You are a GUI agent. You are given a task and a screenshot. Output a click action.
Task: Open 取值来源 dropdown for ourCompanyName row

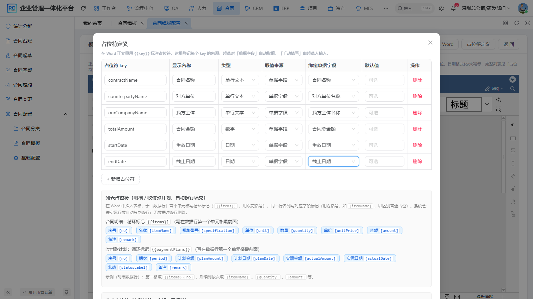point(283,113)
